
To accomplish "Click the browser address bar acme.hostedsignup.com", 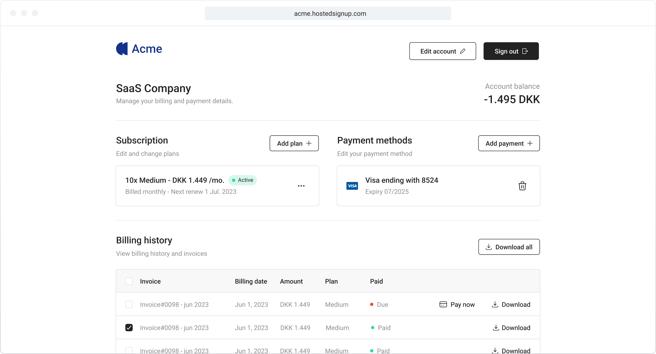I will 328,13.
